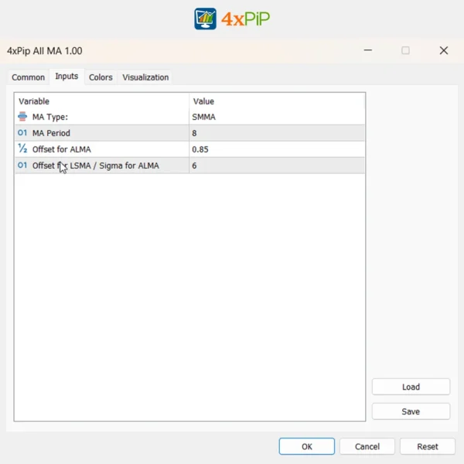
Task: Edit the Sigma for ALMA value 6
Action: coord(276,165)
